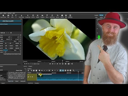This screenshot has width=128, height=96.
Task: Click the timeline Cut icon
Action: click(x=31, y=70)
